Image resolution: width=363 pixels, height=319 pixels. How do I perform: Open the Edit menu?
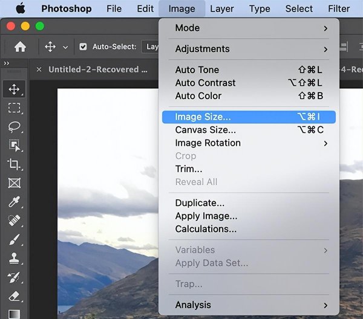point(145,9)
